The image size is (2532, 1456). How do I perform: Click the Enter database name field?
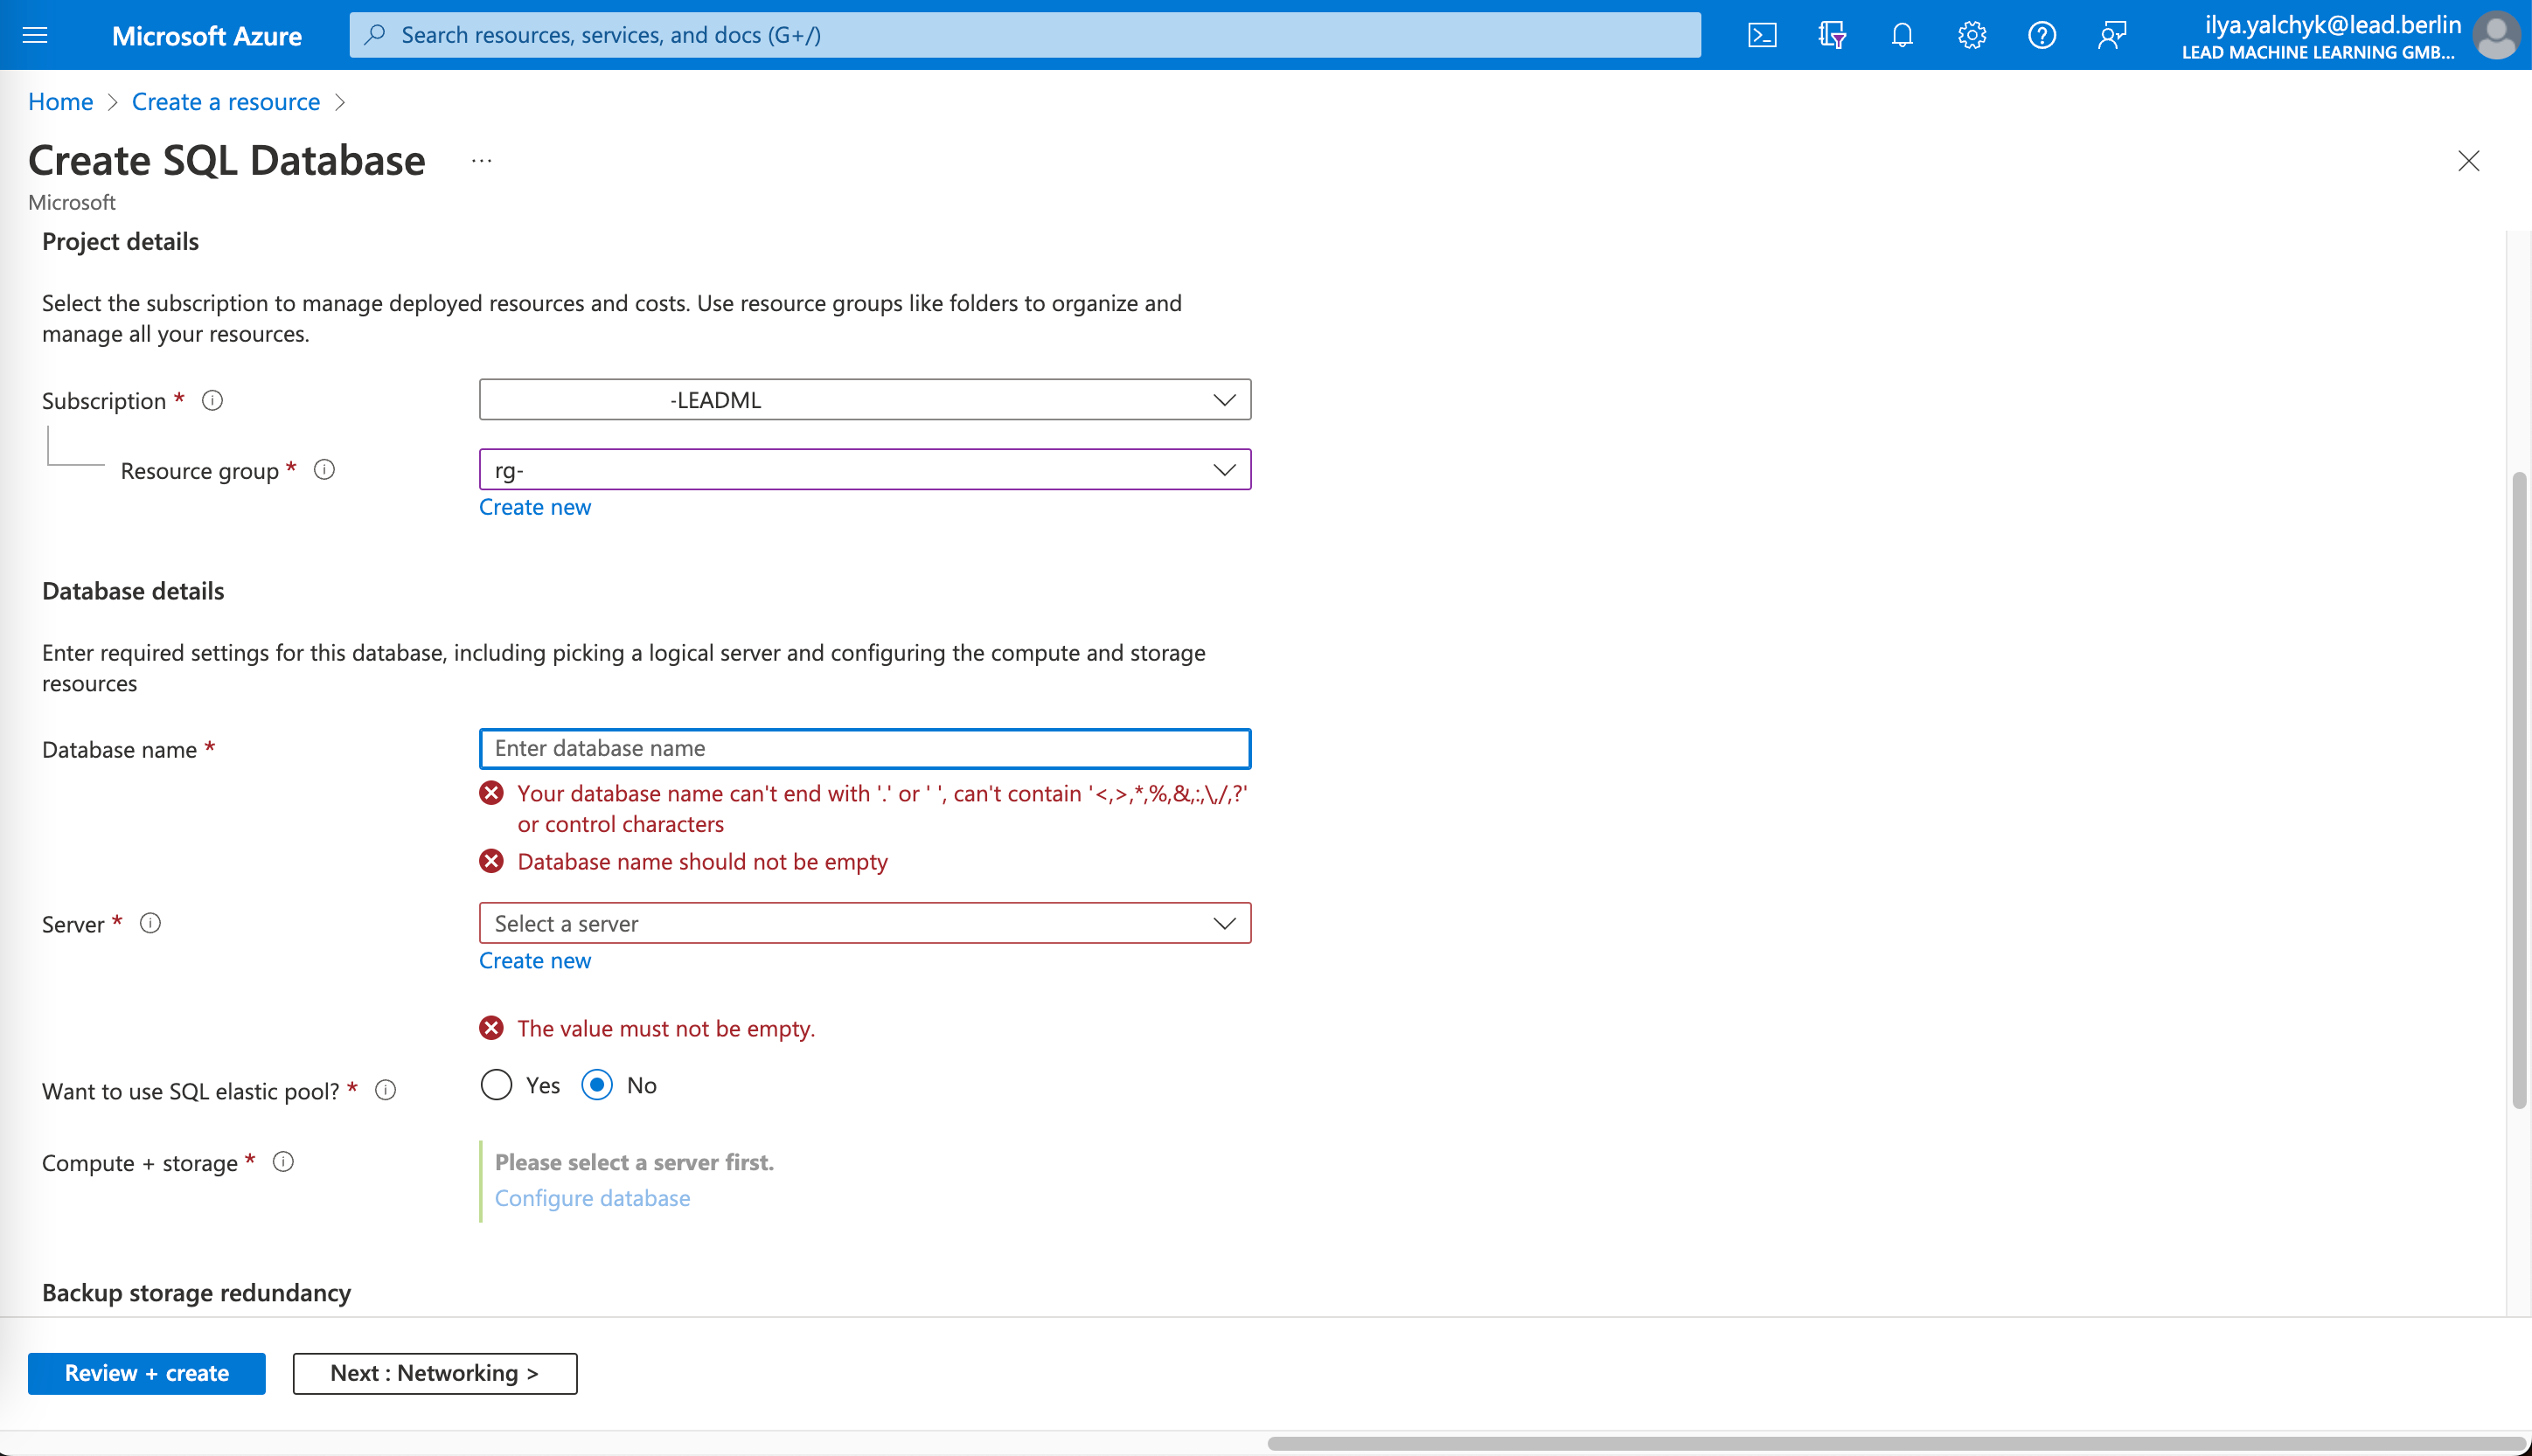coord(865,749)
